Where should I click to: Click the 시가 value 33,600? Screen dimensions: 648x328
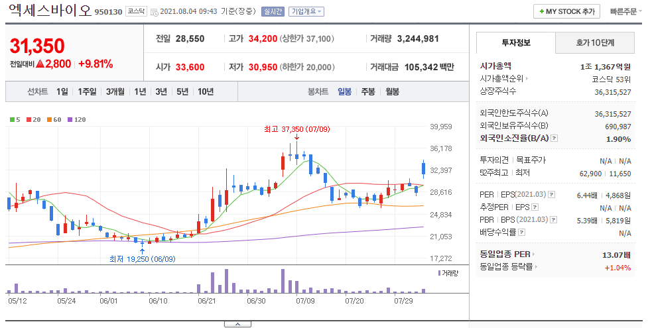pos(190,67)
